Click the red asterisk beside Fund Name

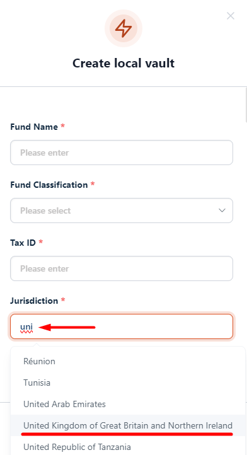tap(62, 126)
